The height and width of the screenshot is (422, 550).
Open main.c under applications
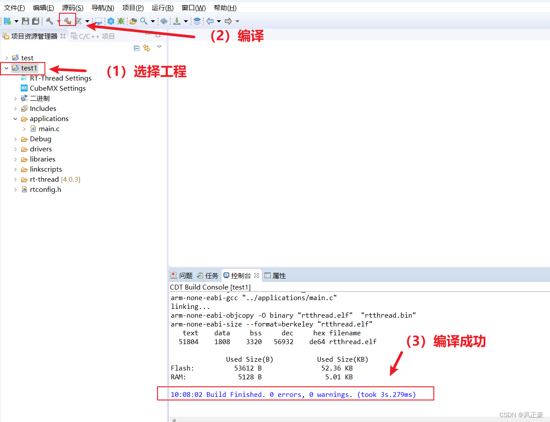48,128
